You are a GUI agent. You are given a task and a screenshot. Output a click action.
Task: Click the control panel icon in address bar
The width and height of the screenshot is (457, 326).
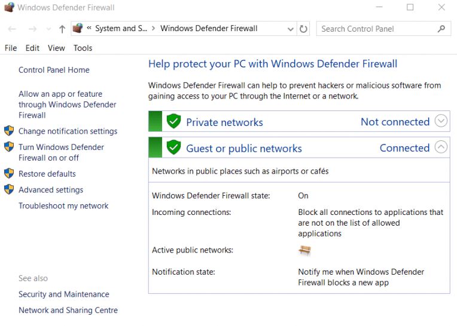78,29
